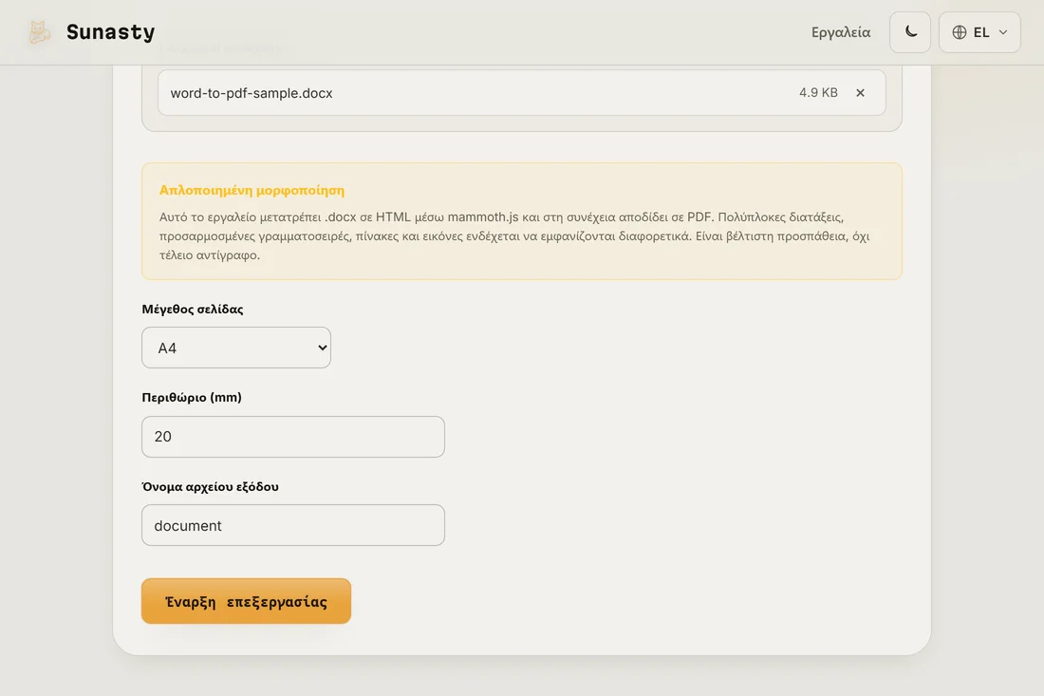
Task: Click the Sunasty cat logo icon
Action: tap(39, 32)
